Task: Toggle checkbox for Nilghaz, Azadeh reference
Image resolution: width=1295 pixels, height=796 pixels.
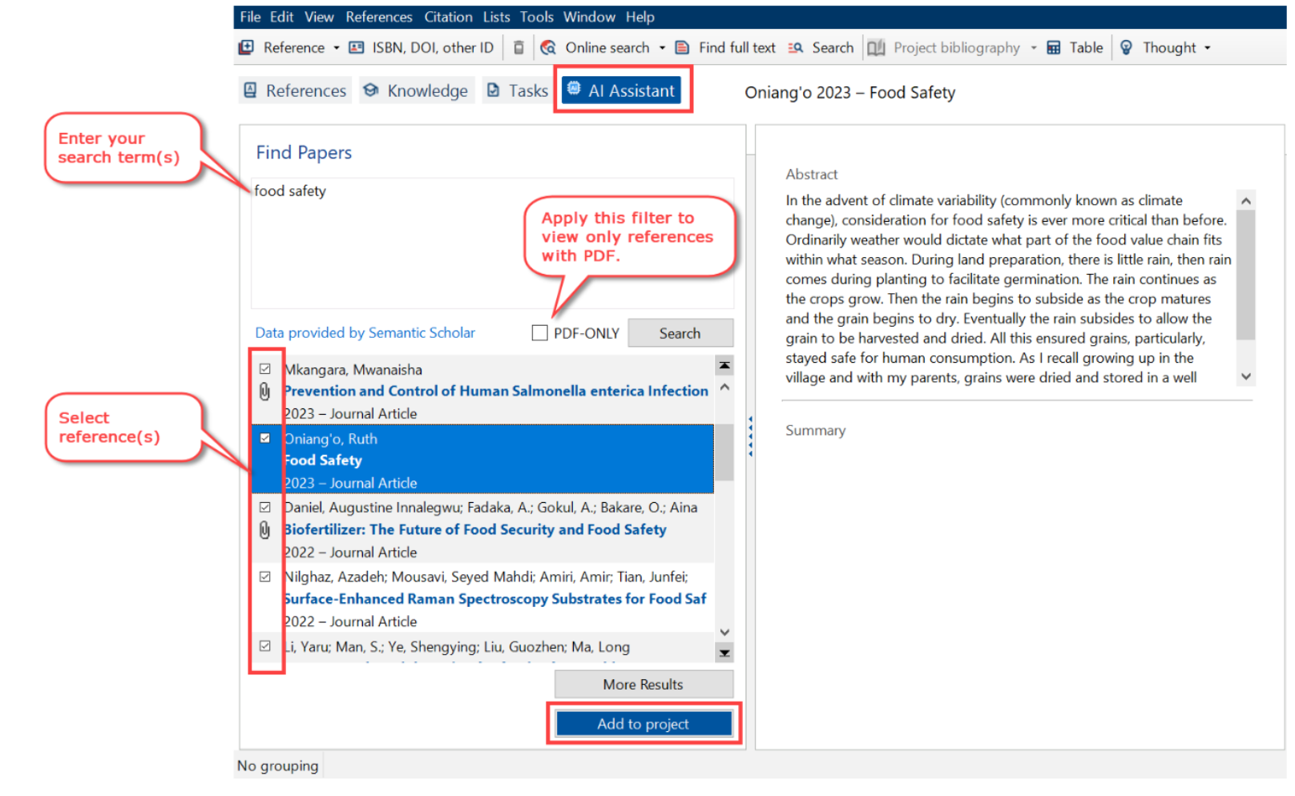Action: 265,577
